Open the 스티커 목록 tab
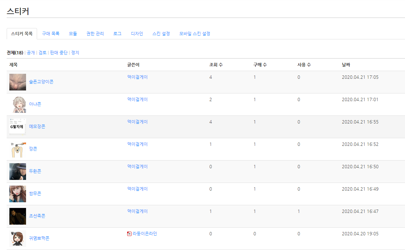 pos(22,34)
